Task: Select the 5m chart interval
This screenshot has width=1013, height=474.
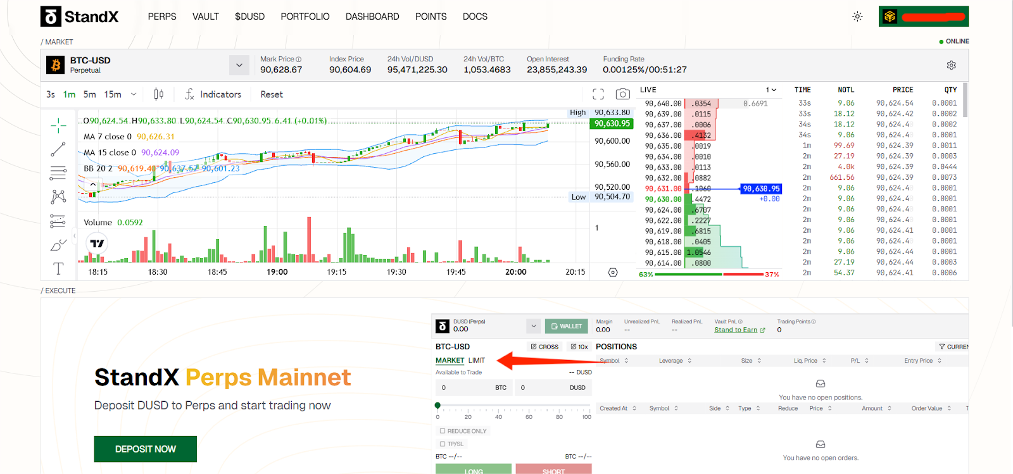Action: click(x=90, y=94)
